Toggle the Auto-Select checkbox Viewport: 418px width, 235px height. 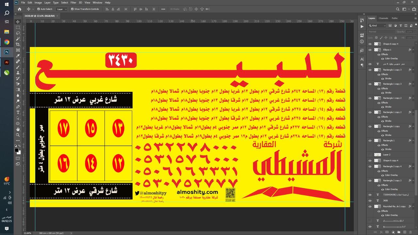39,9
